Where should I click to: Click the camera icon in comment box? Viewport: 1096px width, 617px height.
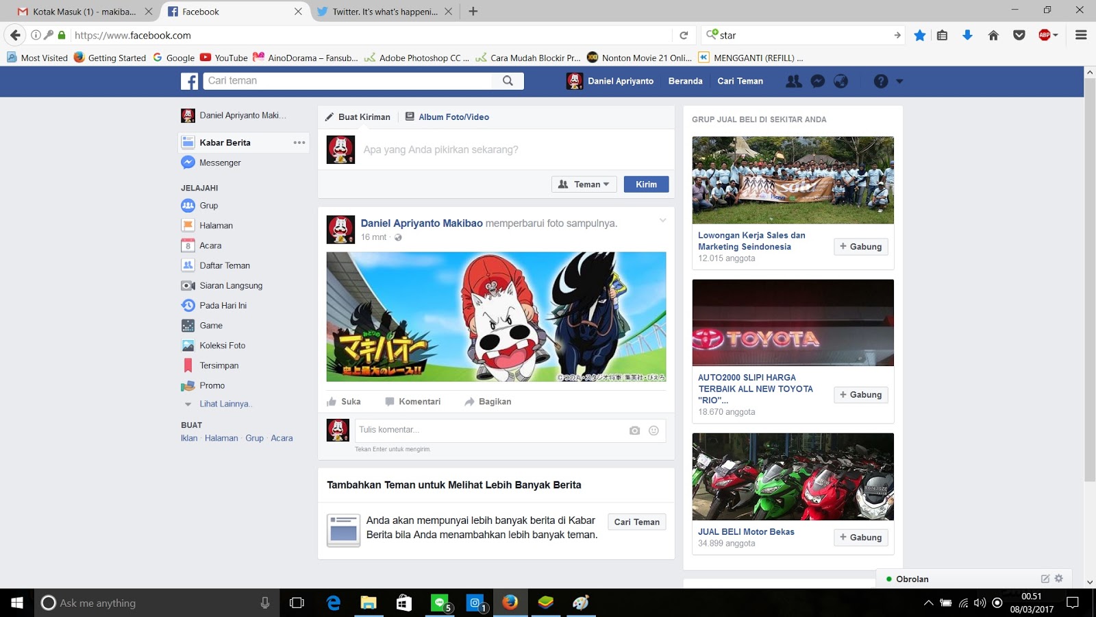634,431
